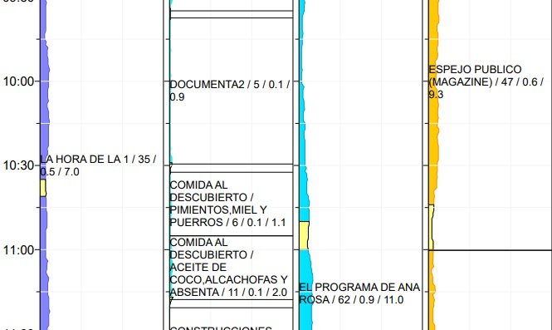Click the horizontal program boundary line at 11:00 in the orange column

click(490, 250)
